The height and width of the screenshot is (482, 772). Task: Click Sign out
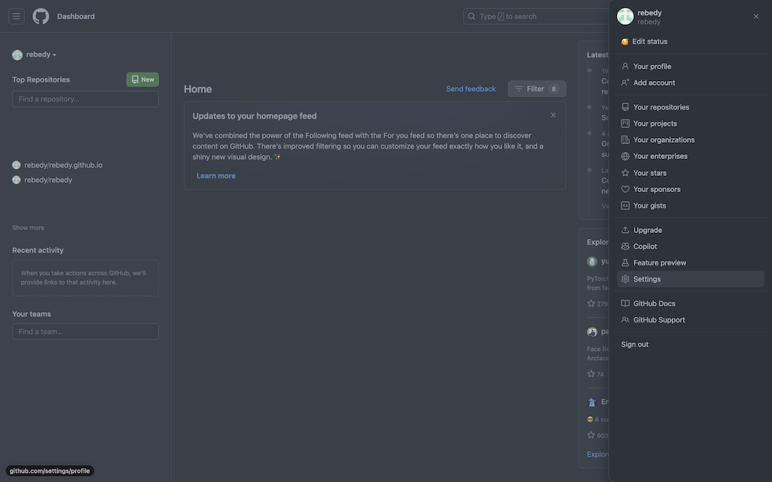coord(690,344)
